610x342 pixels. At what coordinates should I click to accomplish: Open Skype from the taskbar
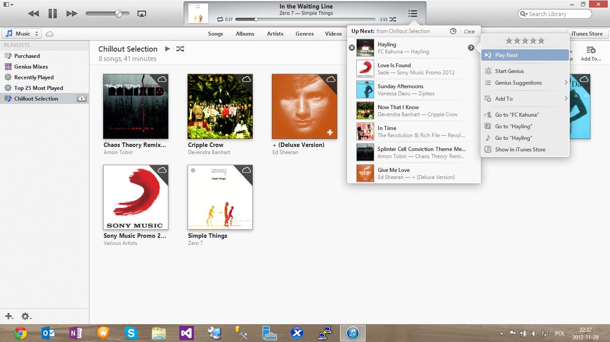pos(131,333)
